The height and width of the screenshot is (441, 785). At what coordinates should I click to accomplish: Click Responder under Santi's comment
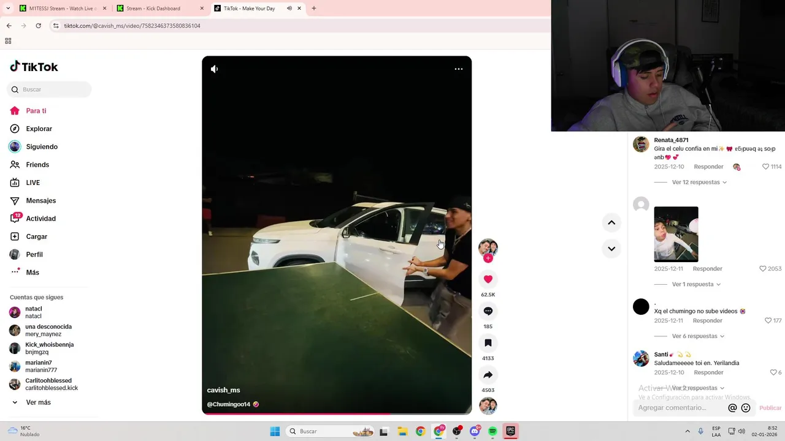[708, 372]
